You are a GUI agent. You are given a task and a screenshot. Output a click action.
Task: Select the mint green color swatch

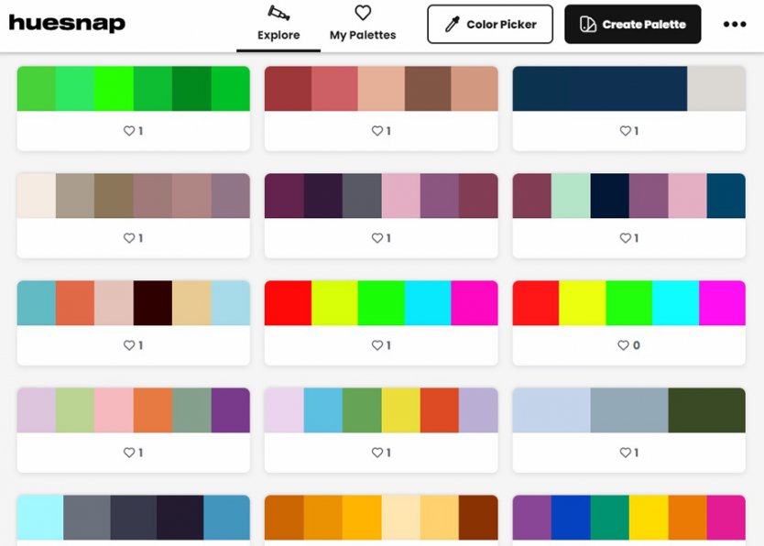pos(571,195)
